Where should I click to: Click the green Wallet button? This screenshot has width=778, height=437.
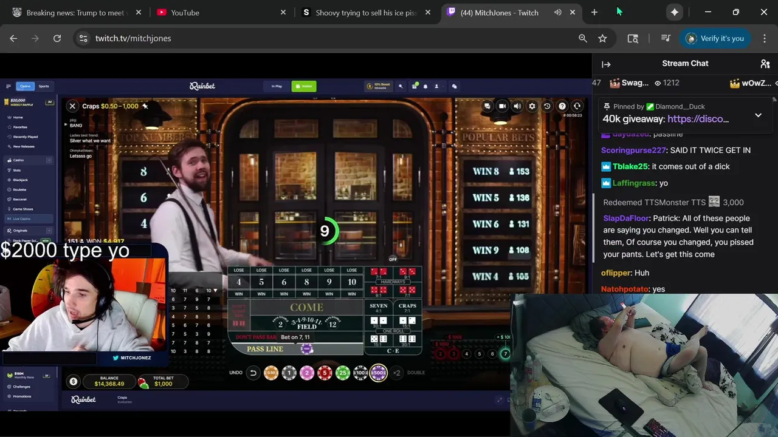point(304,86)
